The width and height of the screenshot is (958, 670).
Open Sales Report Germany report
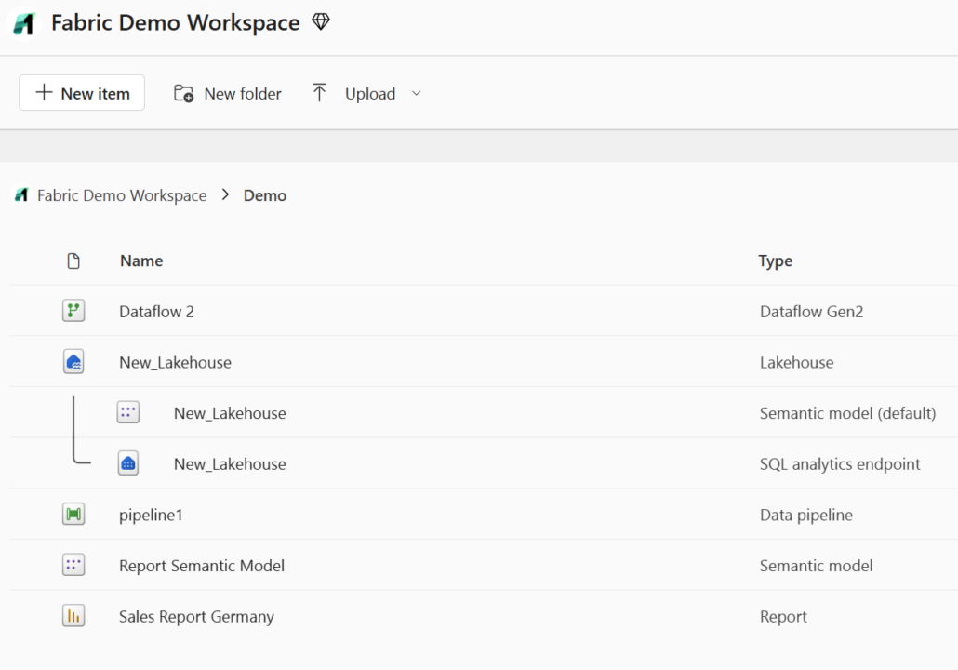196,617
